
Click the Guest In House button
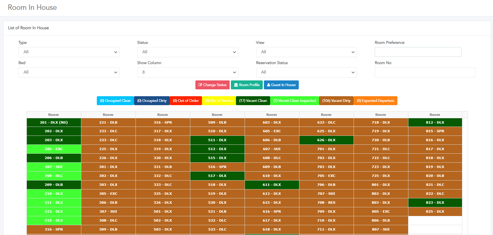281,85
